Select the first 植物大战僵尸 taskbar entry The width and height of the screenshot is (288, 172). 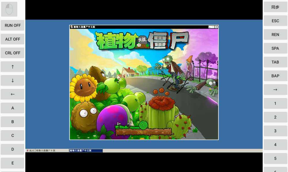[x=52, y=150]
